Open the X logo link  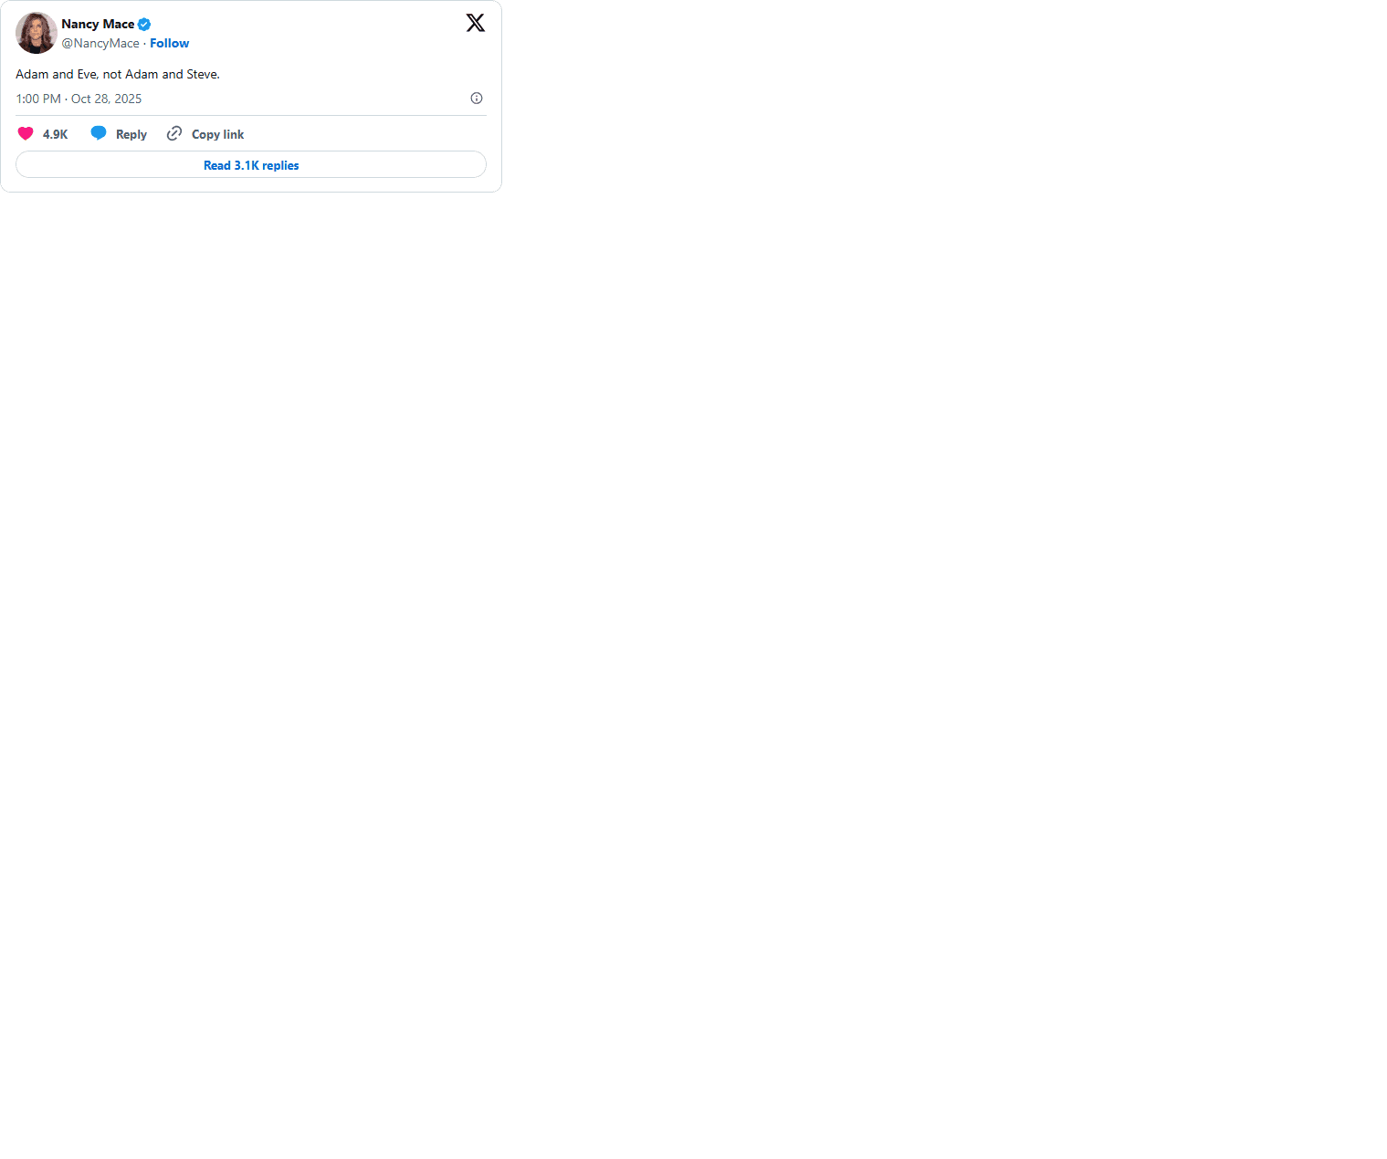tap(476, 23)
